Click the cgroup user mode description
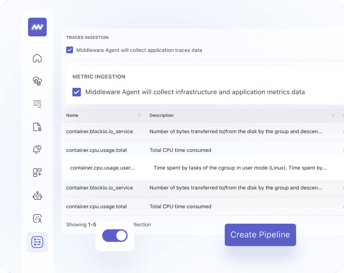Screen dimensions: 344x273 [x=240, y=168]
